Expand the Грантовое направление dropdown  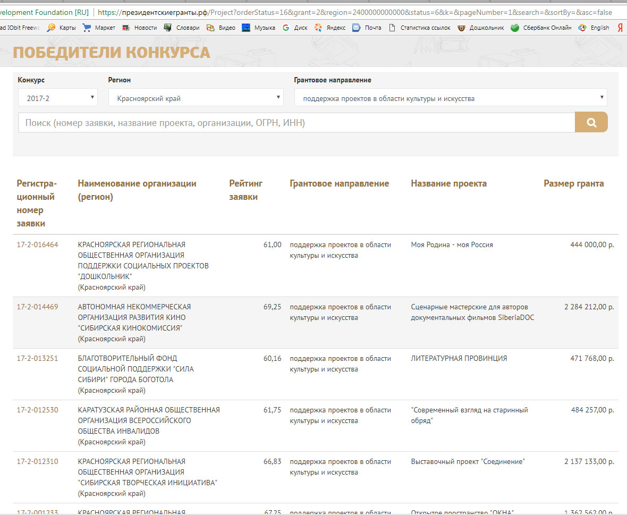point(451,98)
